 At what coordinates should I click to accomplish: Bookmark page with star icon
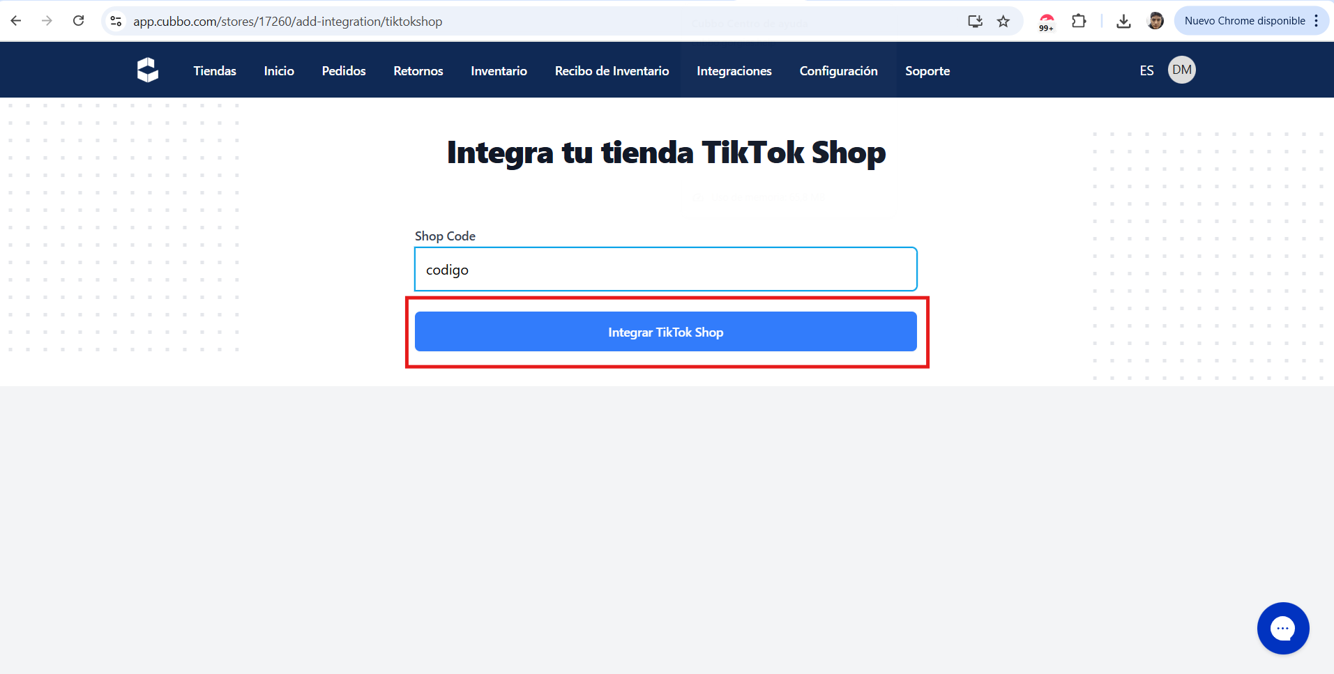coord(1003,21)
